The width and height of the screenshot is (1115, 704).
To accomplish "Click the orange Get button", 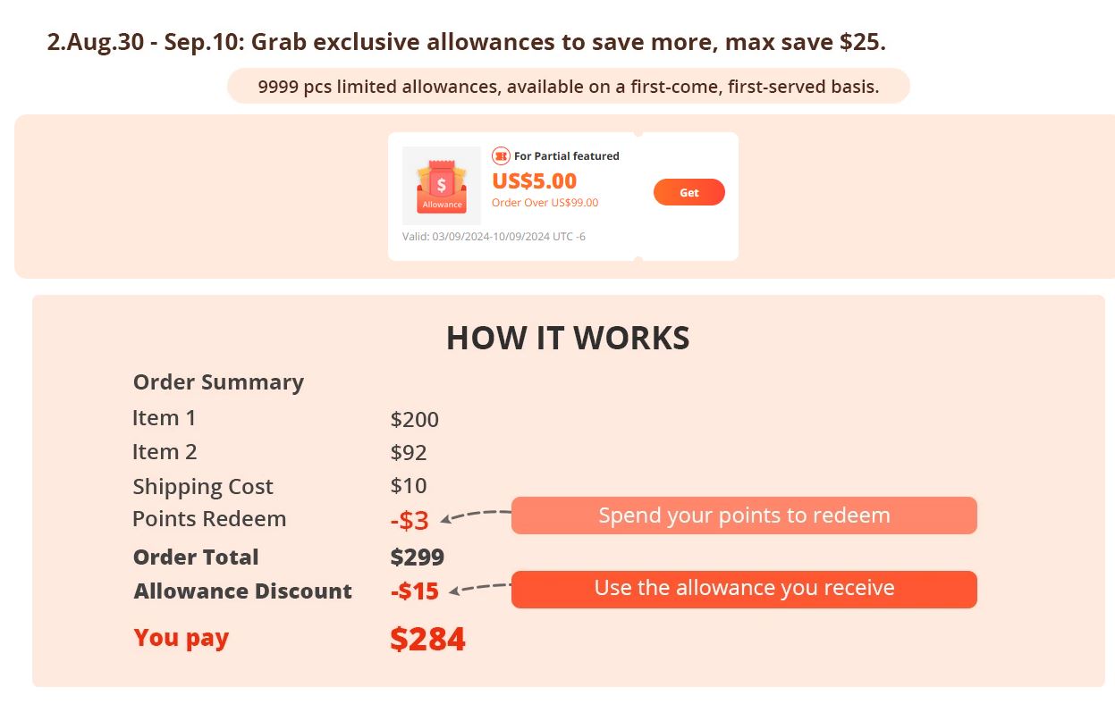I will tap(688, 192).
